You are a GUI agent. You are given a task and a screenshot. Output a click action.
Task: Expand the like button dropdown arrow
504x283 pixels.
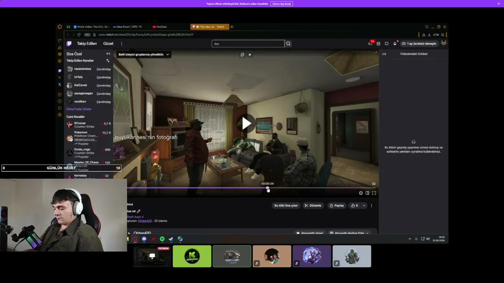click(364, 206)
